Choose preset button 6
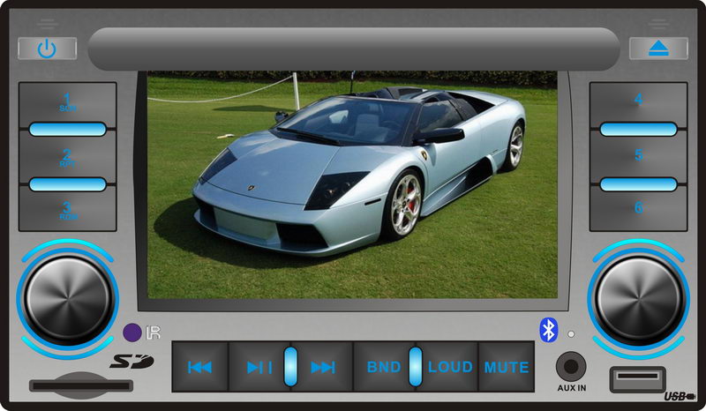This screenshot has width=706, height=411. pos(638,210)
